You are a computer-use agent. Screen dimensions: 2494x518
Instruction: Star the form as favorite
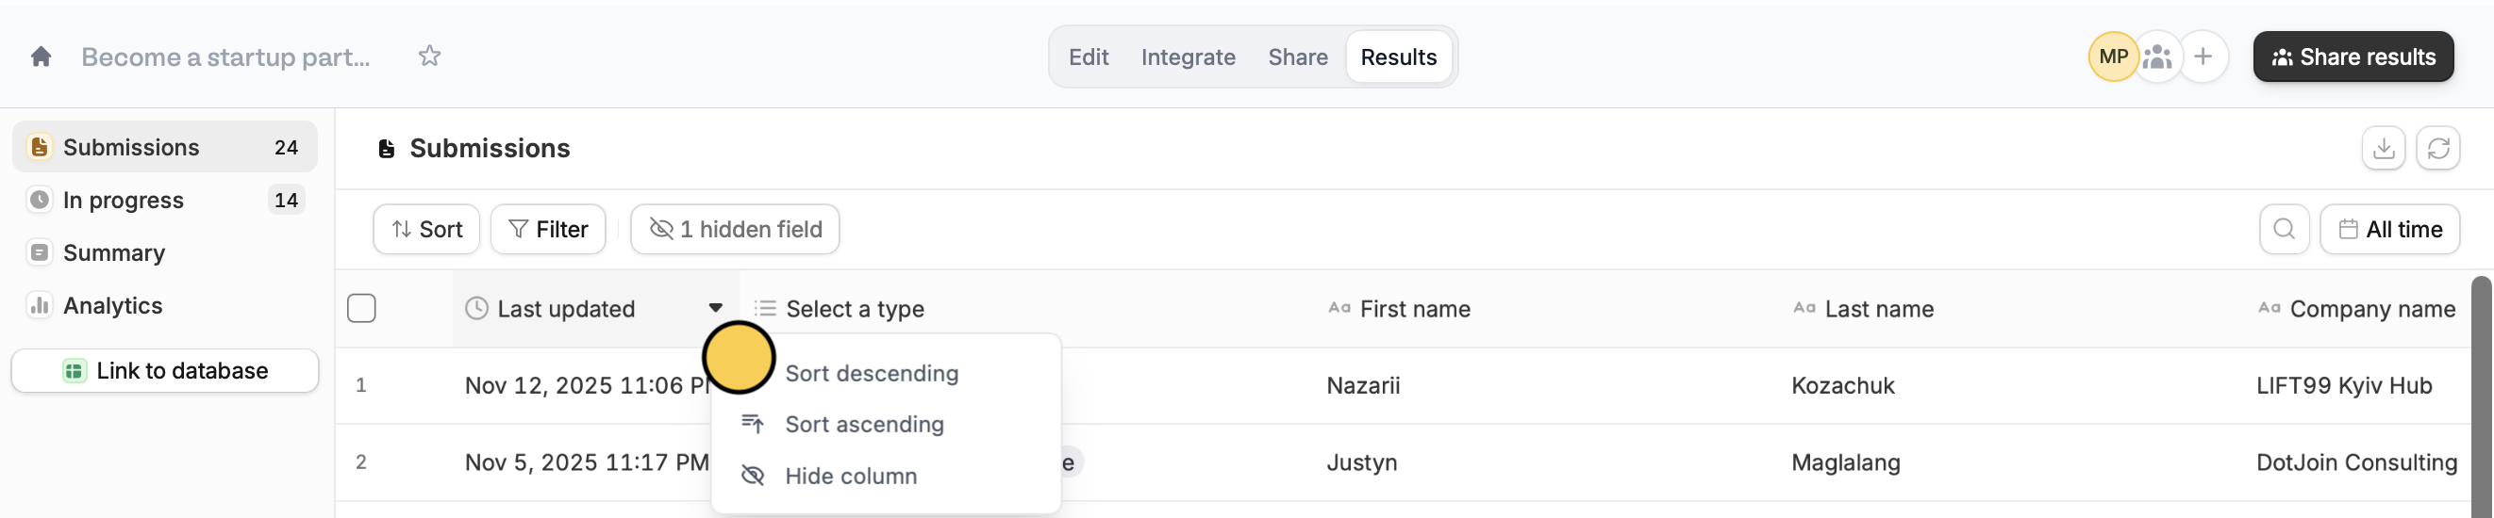coord(429,57)
